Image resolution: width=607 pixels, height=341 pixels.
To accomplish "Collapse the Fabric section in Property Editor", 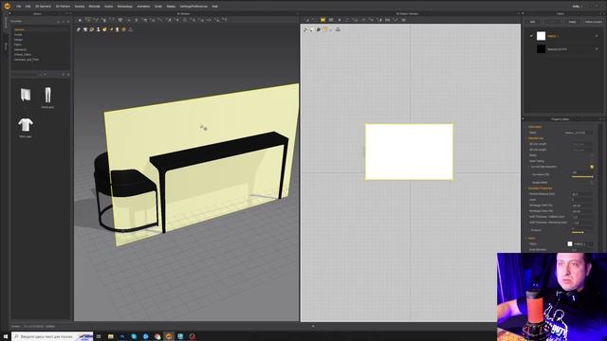I will pos(526,238).
